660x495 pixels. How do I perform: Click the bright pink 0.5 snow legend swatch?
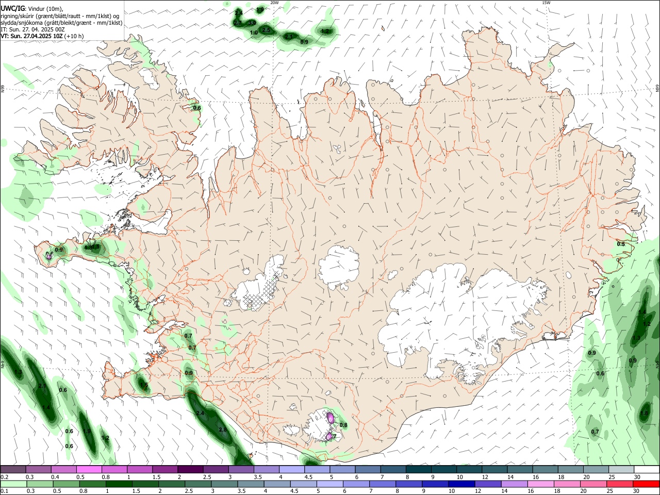coord(89,470)
